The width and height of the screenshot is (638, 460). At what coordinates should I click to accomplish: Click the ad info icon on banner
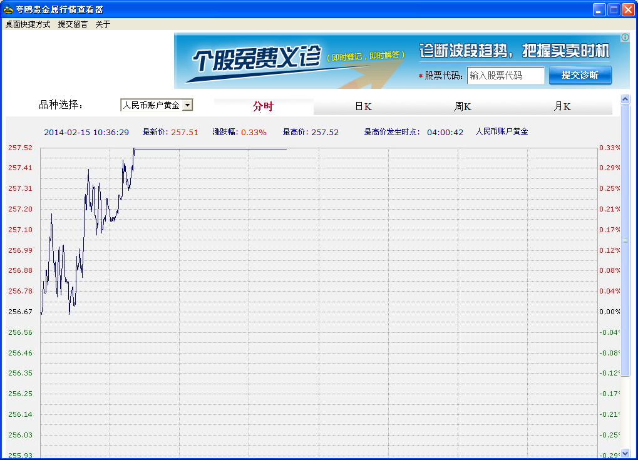(x=624, y=38)
